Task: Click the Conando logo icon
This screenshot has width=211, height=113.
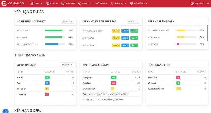Action: [x=4, y=3]
